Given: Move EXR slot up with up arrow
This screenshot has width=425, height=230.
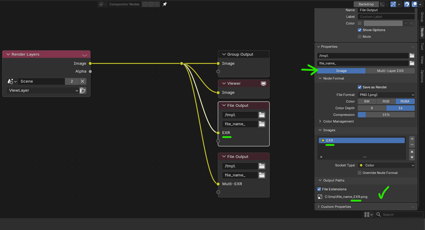Looking at the screenshot, I should [412, 152].
